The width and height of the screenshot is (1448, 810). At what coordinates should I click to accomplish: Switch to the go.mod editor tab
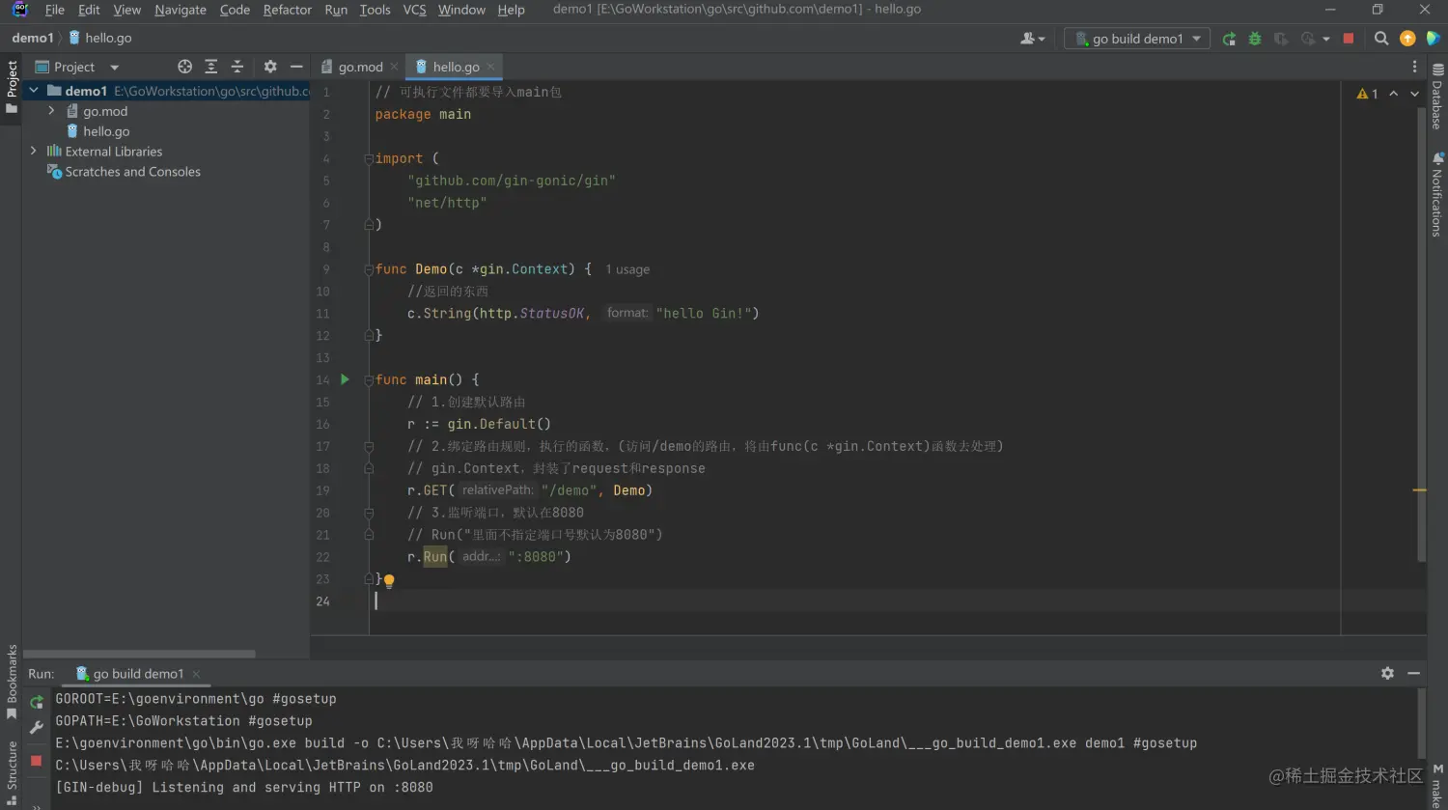360,67
